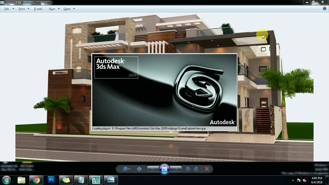Image resolution: width=329 pixels, height=185 pixels.
Task: Open Windows Explorer from taskbar
Action: point(21,180)
